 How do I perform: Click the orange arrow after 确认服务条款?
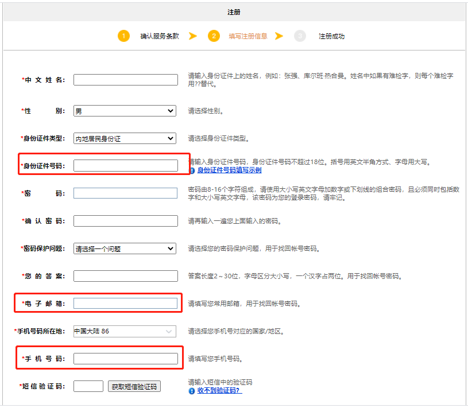[x=194, y=36]
